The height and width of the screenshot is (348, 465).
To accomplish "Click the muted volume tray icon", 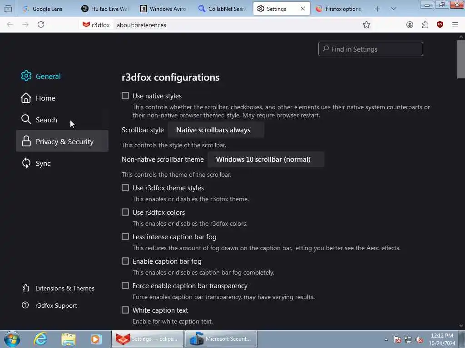I will [x=419, y=339].
